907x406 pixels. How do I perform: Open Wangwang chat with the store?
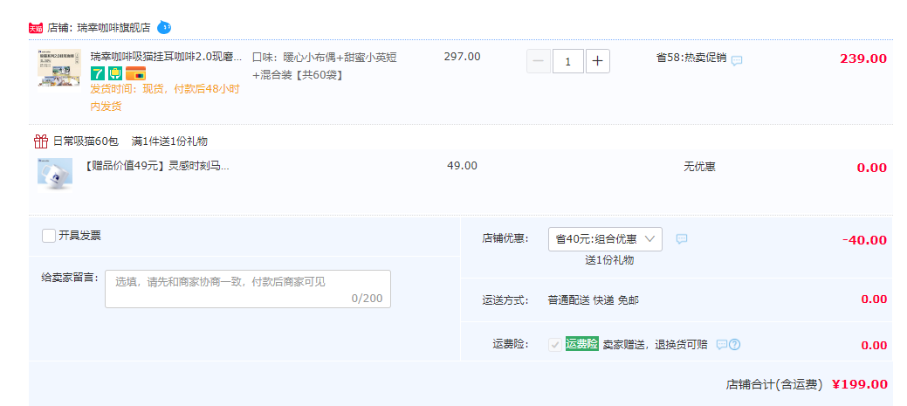[164, 26]
